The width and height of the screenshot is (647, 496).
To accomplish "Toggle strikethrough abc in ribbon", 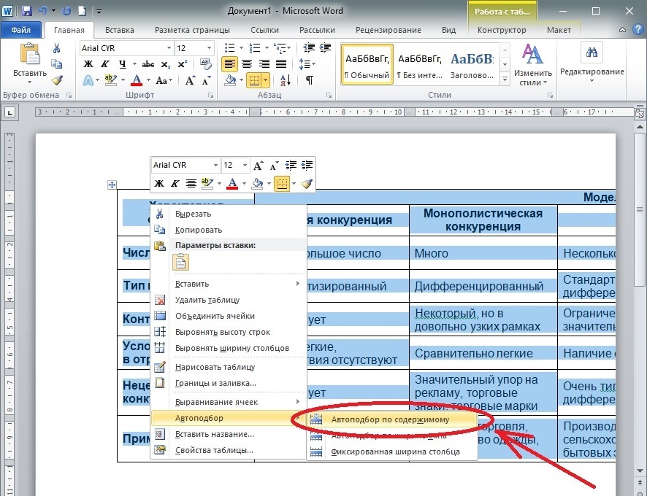I will 148,64.
